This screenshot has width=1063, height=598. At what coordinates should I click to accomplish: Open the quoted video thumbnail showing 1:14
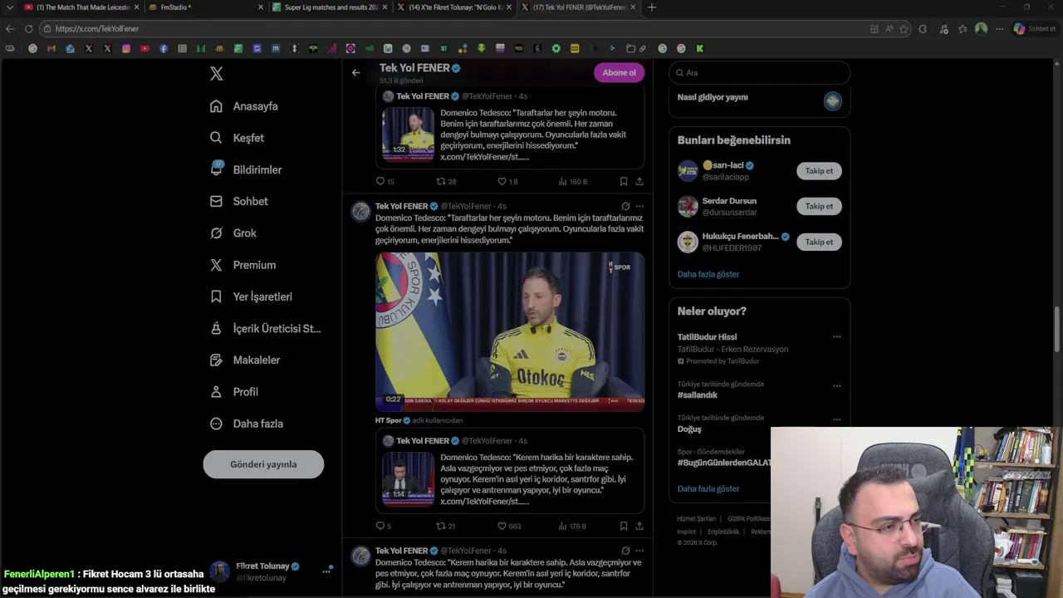tap(408, 478)
